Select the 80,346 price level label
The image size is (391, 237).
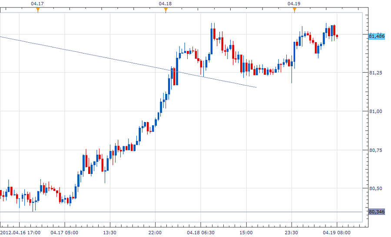click(x=376, y=212)
